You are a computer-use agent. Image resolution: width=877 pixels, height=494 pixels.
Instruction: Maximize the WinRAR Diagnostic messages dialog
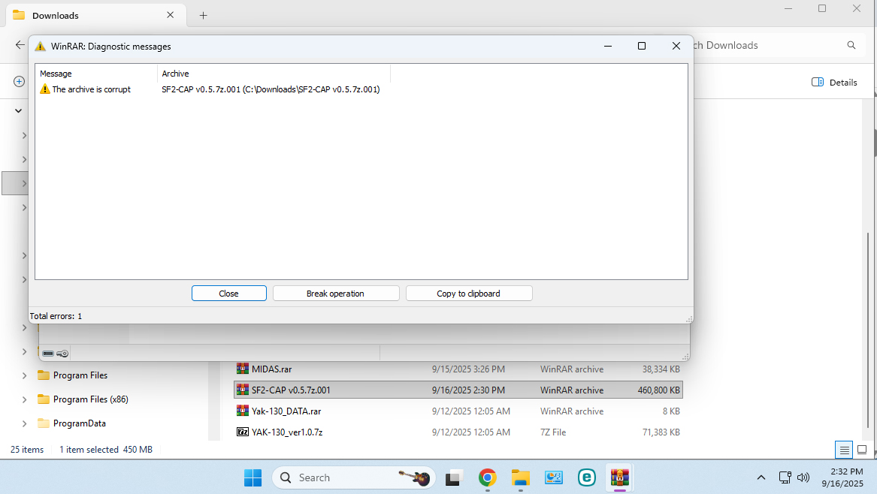coord(642,46)
